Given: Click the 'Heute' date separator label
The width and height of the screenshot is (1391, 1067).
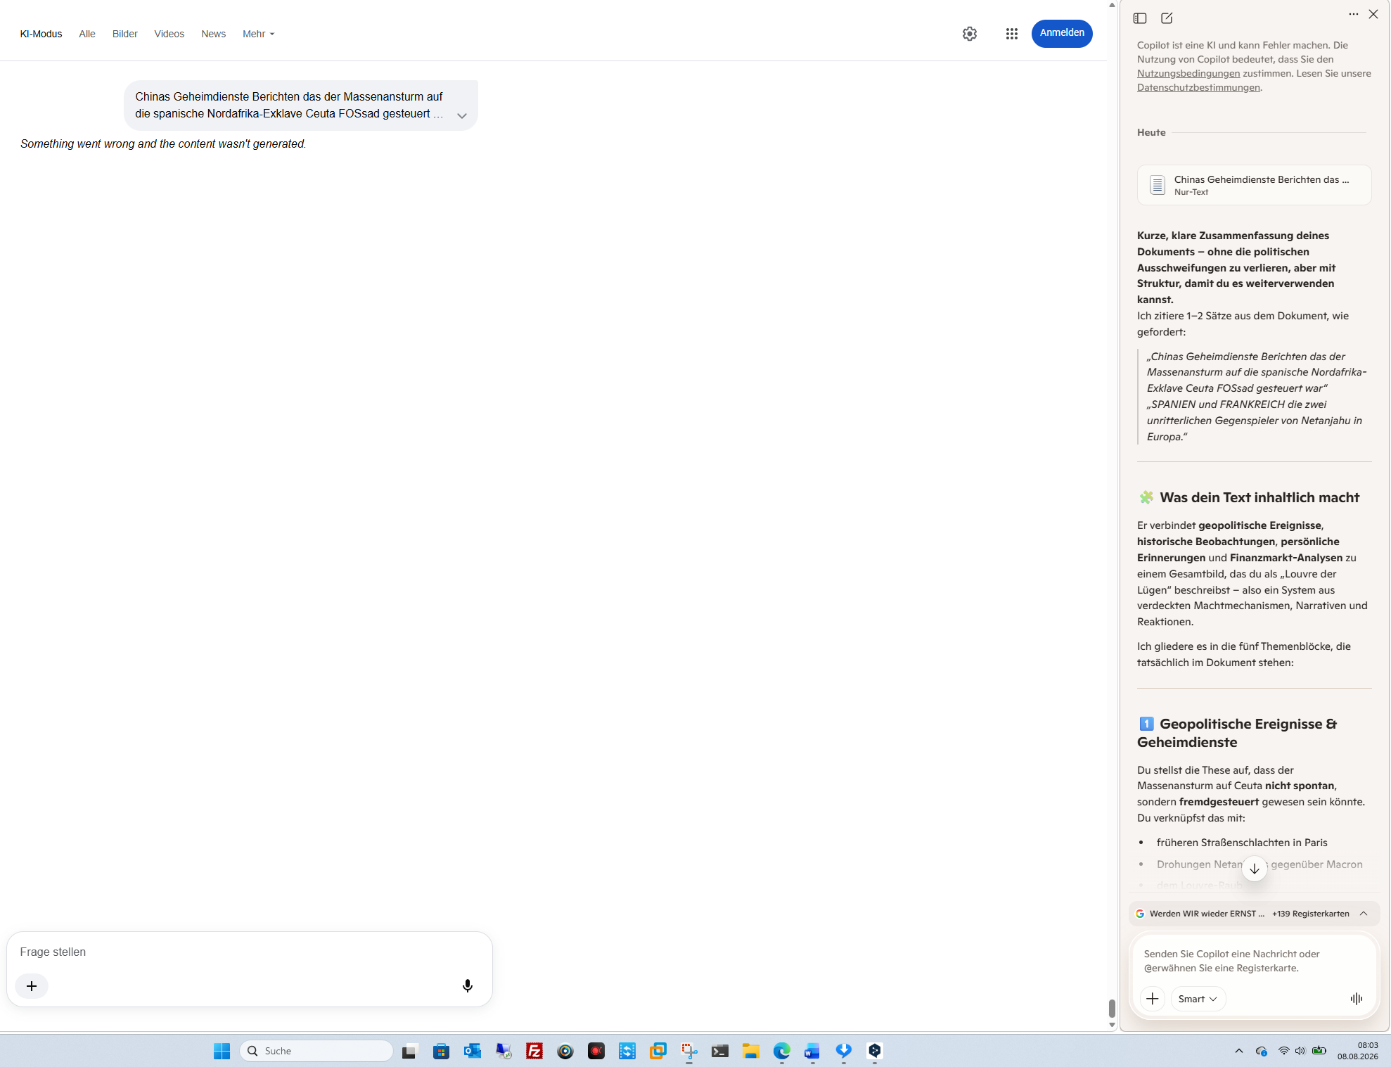Looking at the screenshot, I should coord(1151,132).
